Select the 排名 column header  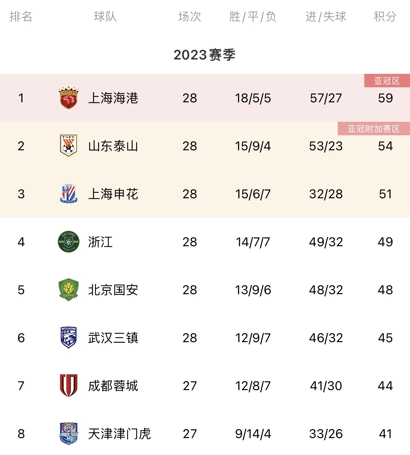pos(21,17)
